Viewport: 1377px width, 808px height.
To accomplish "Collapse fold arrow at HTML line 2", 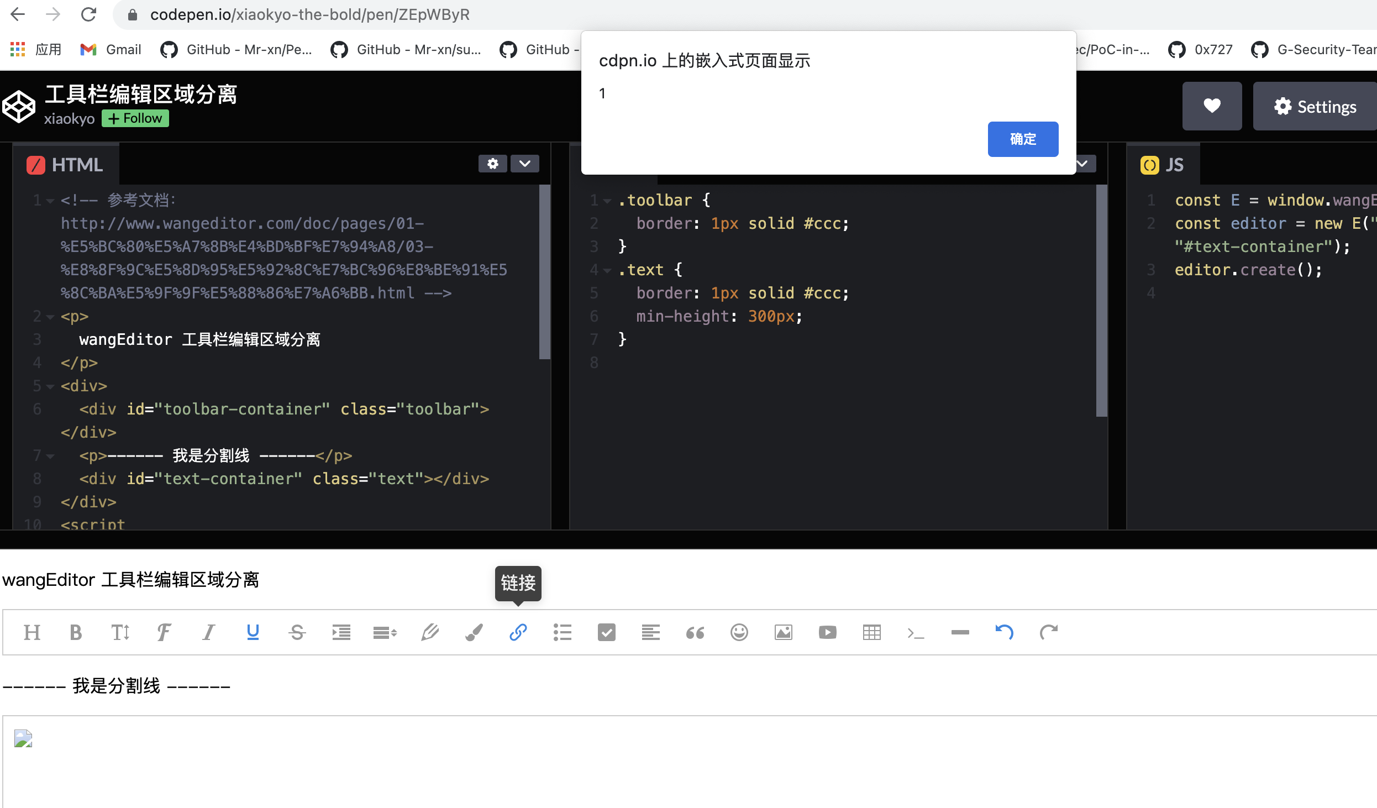I will [x=50, y=317].
